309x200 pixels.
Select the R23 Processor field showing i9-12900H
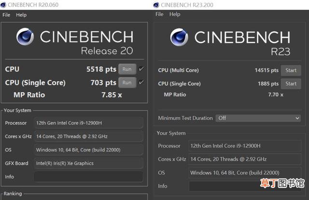245,146
